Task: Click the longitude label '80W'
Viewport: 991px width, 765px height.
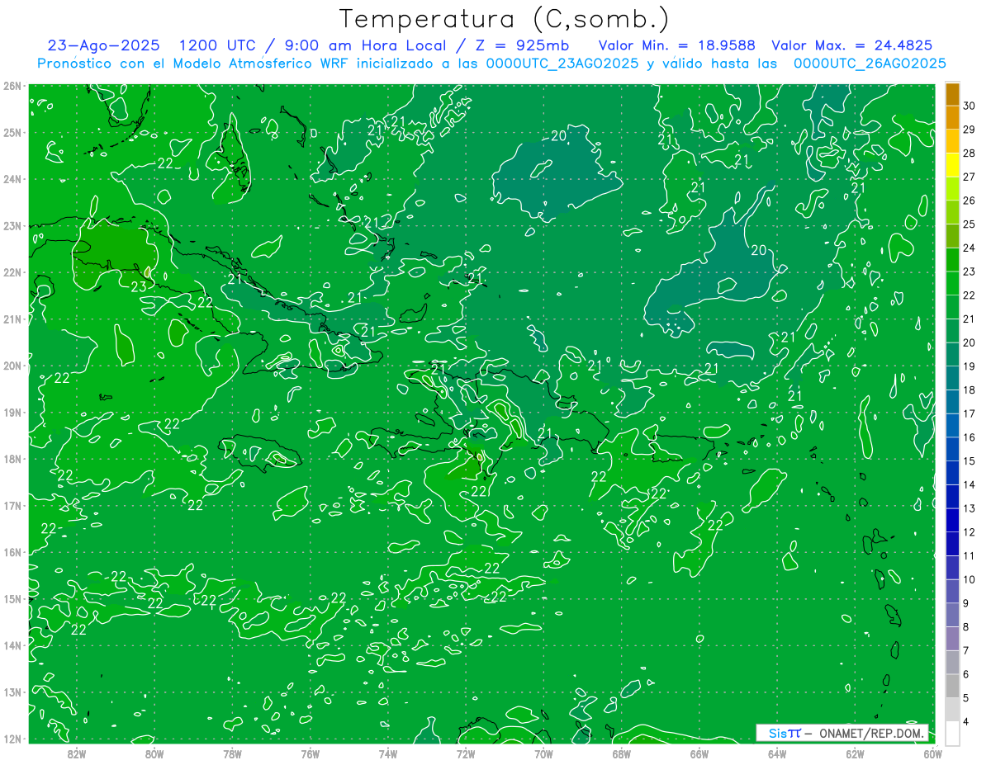Action: pyautogui.click(x=154, y=753)
